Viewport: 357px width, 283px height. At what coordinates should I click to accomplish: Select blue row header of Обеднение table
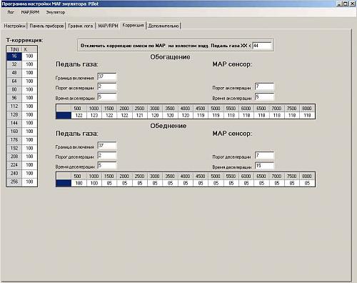[x=64, y=184]
